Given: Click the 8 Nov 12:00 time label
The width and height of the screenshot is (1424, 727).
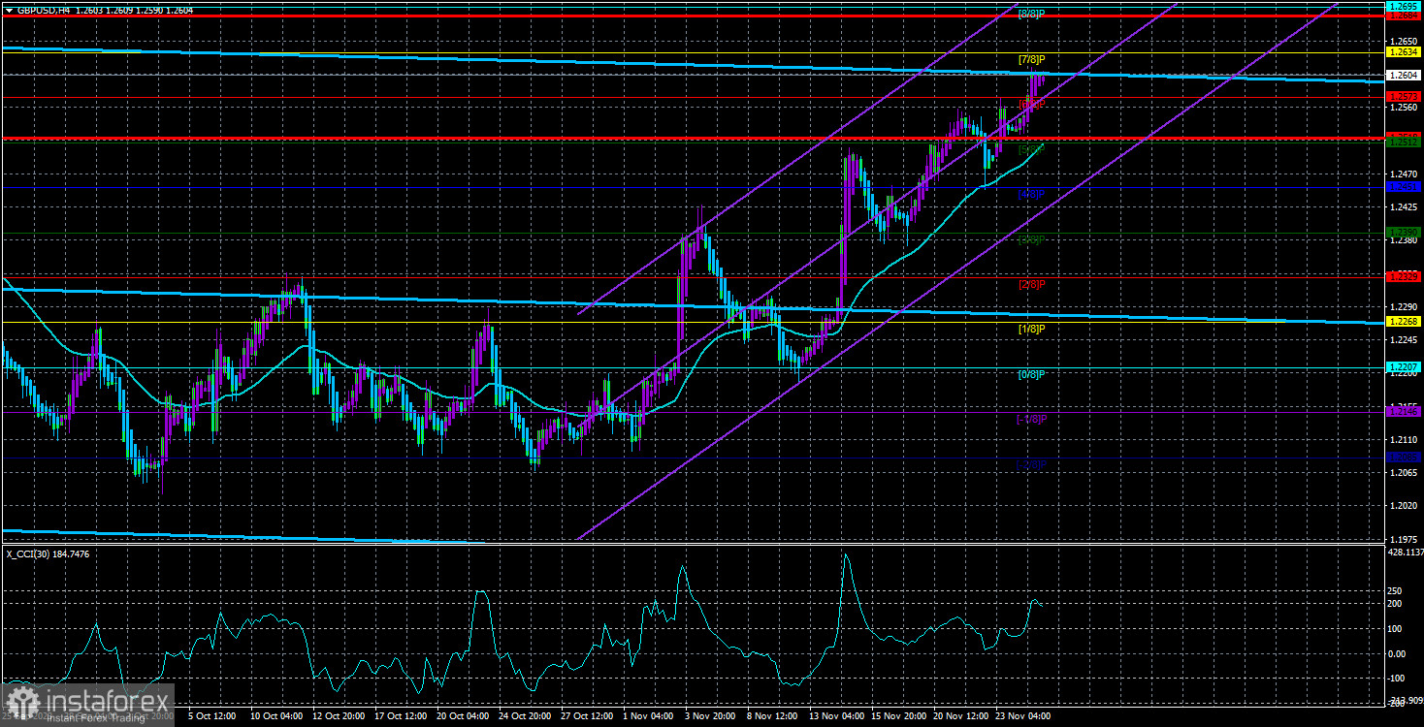Looking at the screenshot, I should (x=772, y=716).
